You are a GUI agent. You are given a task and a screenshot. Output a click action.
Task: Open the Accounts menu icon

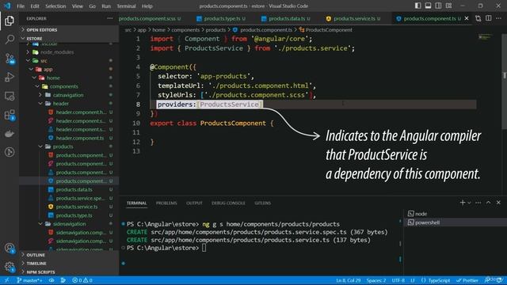(x=10, y=248)
